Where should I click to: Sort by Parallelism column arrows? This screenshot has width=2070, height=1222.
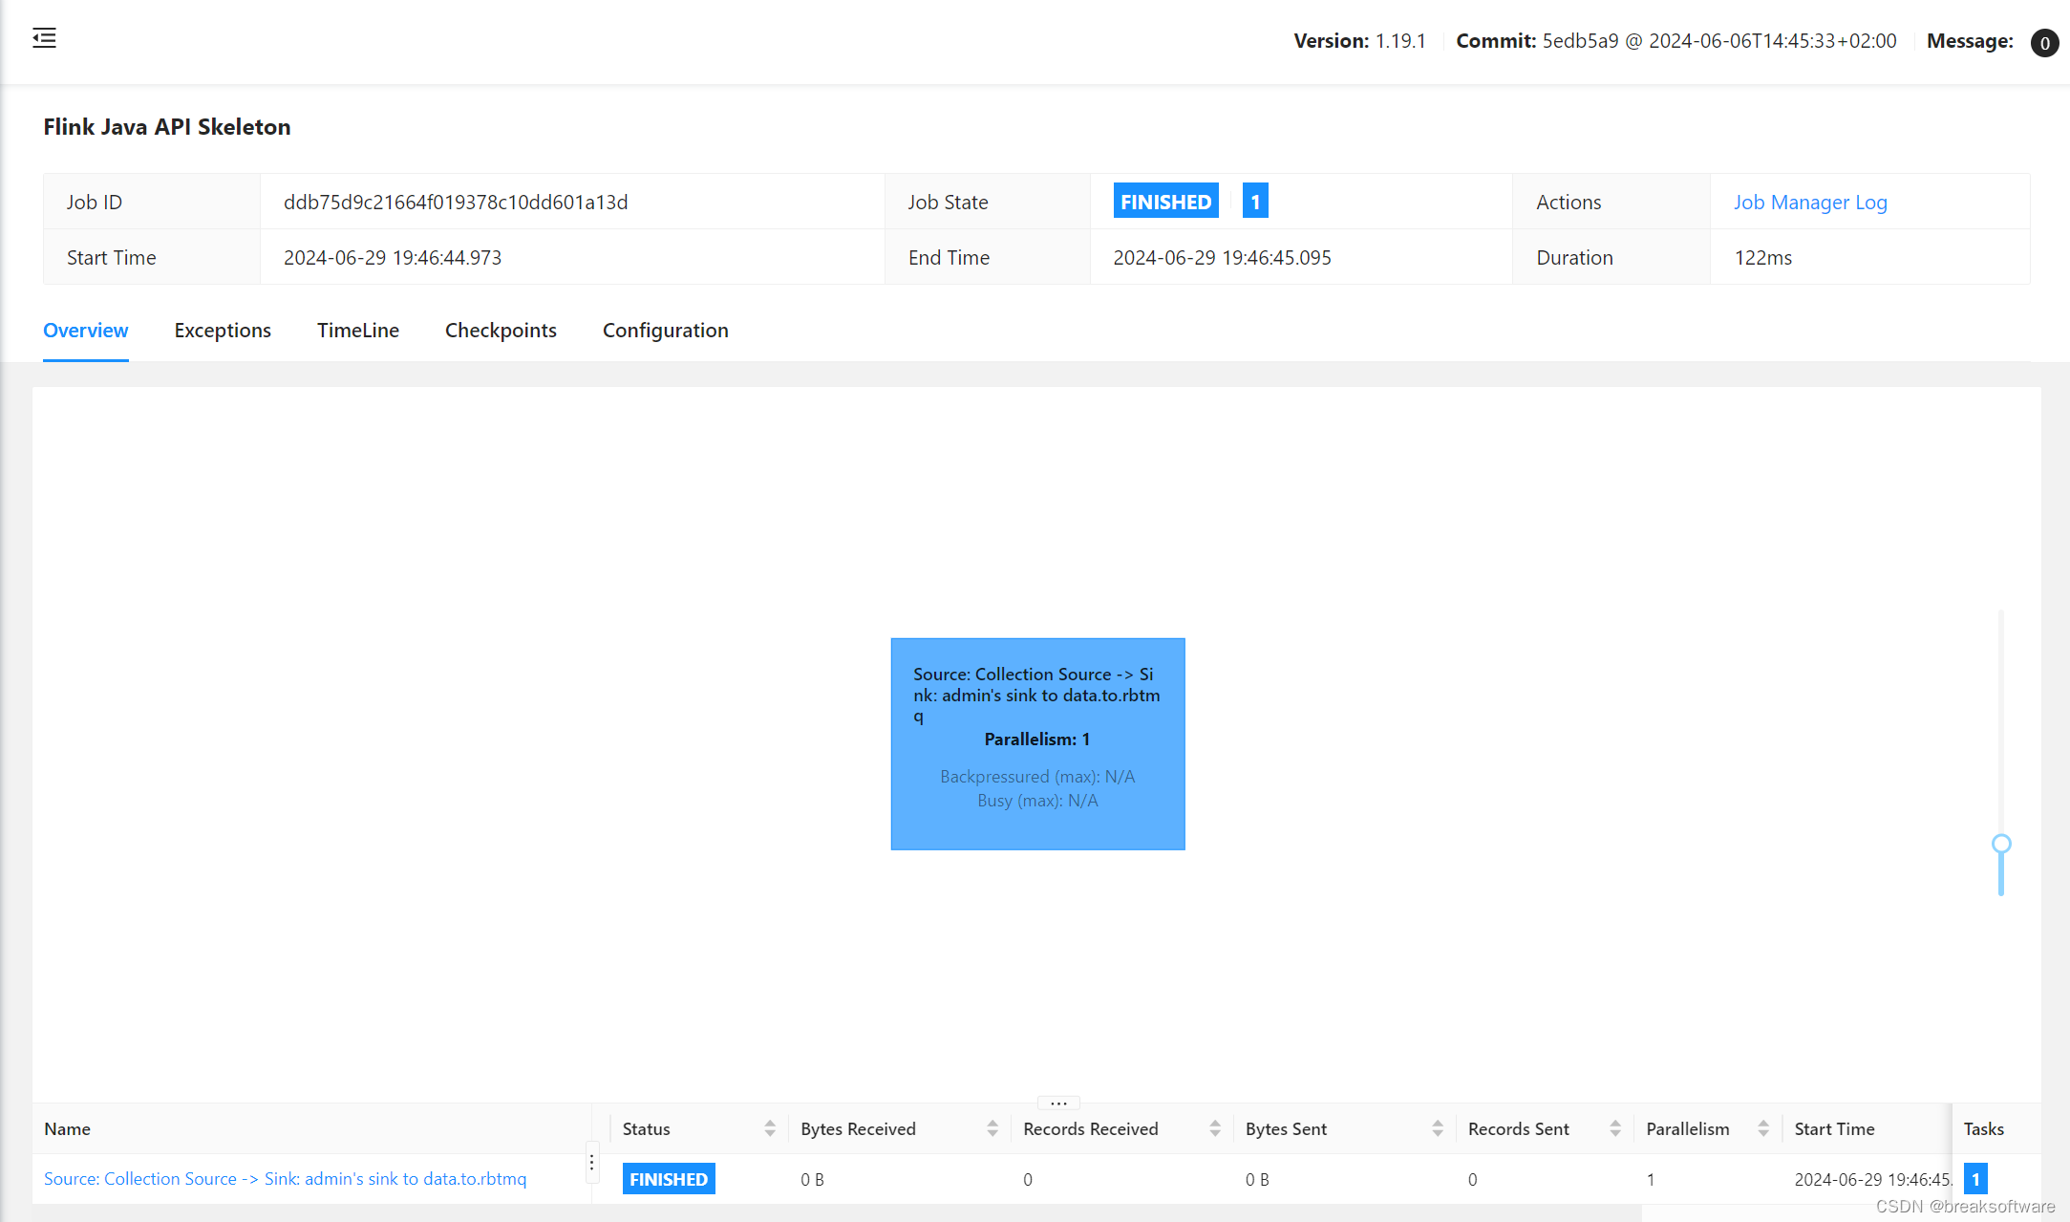[1763, 1129]
